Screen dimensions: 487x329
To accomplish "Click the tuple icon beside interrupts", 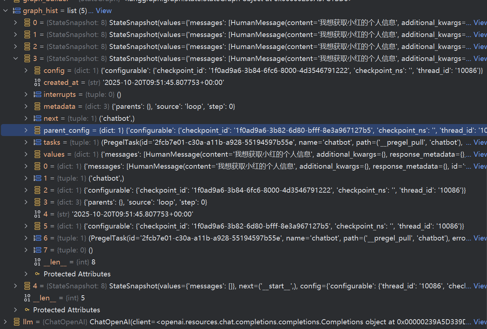I will tap(37, 94).
